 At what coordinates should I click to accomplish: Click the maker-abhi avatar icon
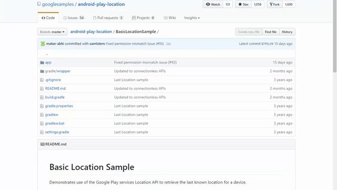tap(43, 44)
